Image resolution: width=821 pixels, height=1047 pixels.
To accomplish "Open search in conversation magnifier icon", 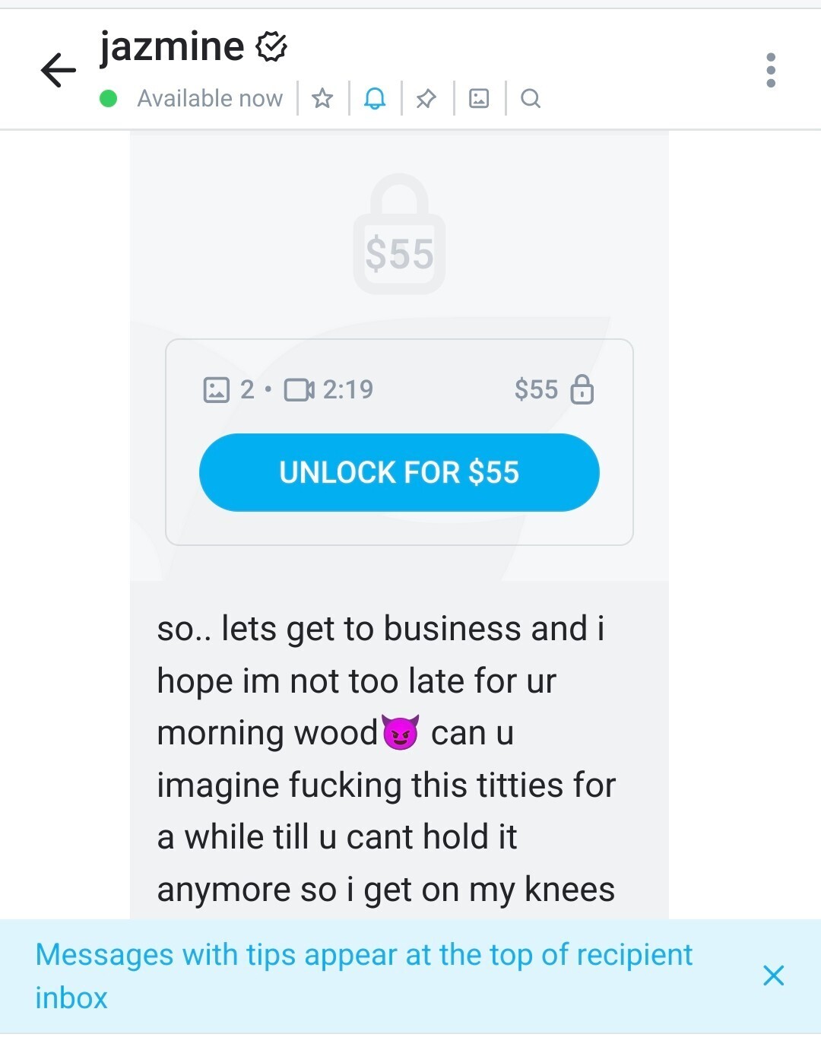I will (531, 98).
